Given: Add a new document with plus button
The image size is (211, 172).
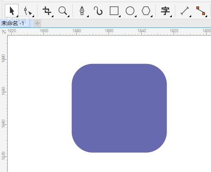Looking at the screenshot, I should 37,23.
